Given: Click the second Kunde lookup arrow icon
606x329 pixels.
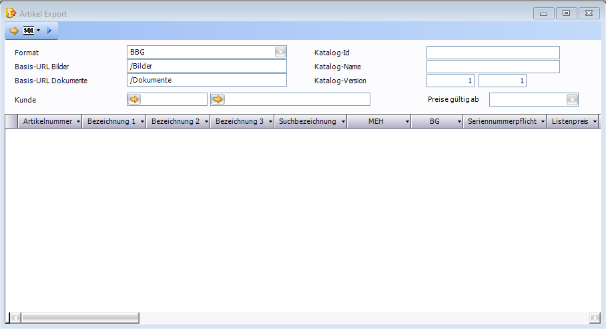Looking at the screenshot, I should click(x=218, y=99).
